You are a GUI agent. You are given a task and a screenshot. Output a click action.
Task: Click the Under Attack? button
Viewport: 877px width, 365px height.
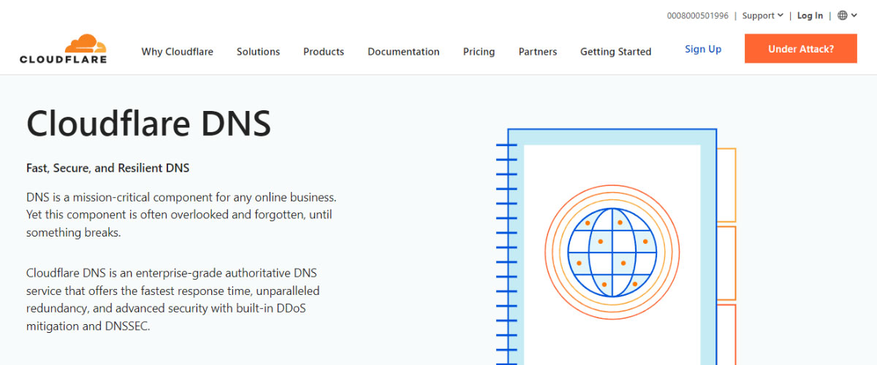click(x=801, y=49)
